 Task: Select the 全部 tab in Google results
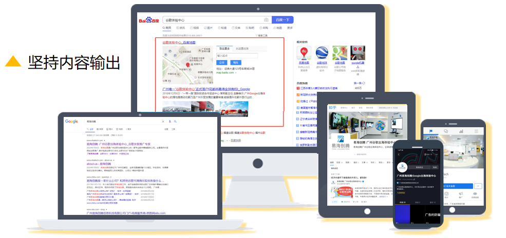pyautogui.click(x=90, y=129)
